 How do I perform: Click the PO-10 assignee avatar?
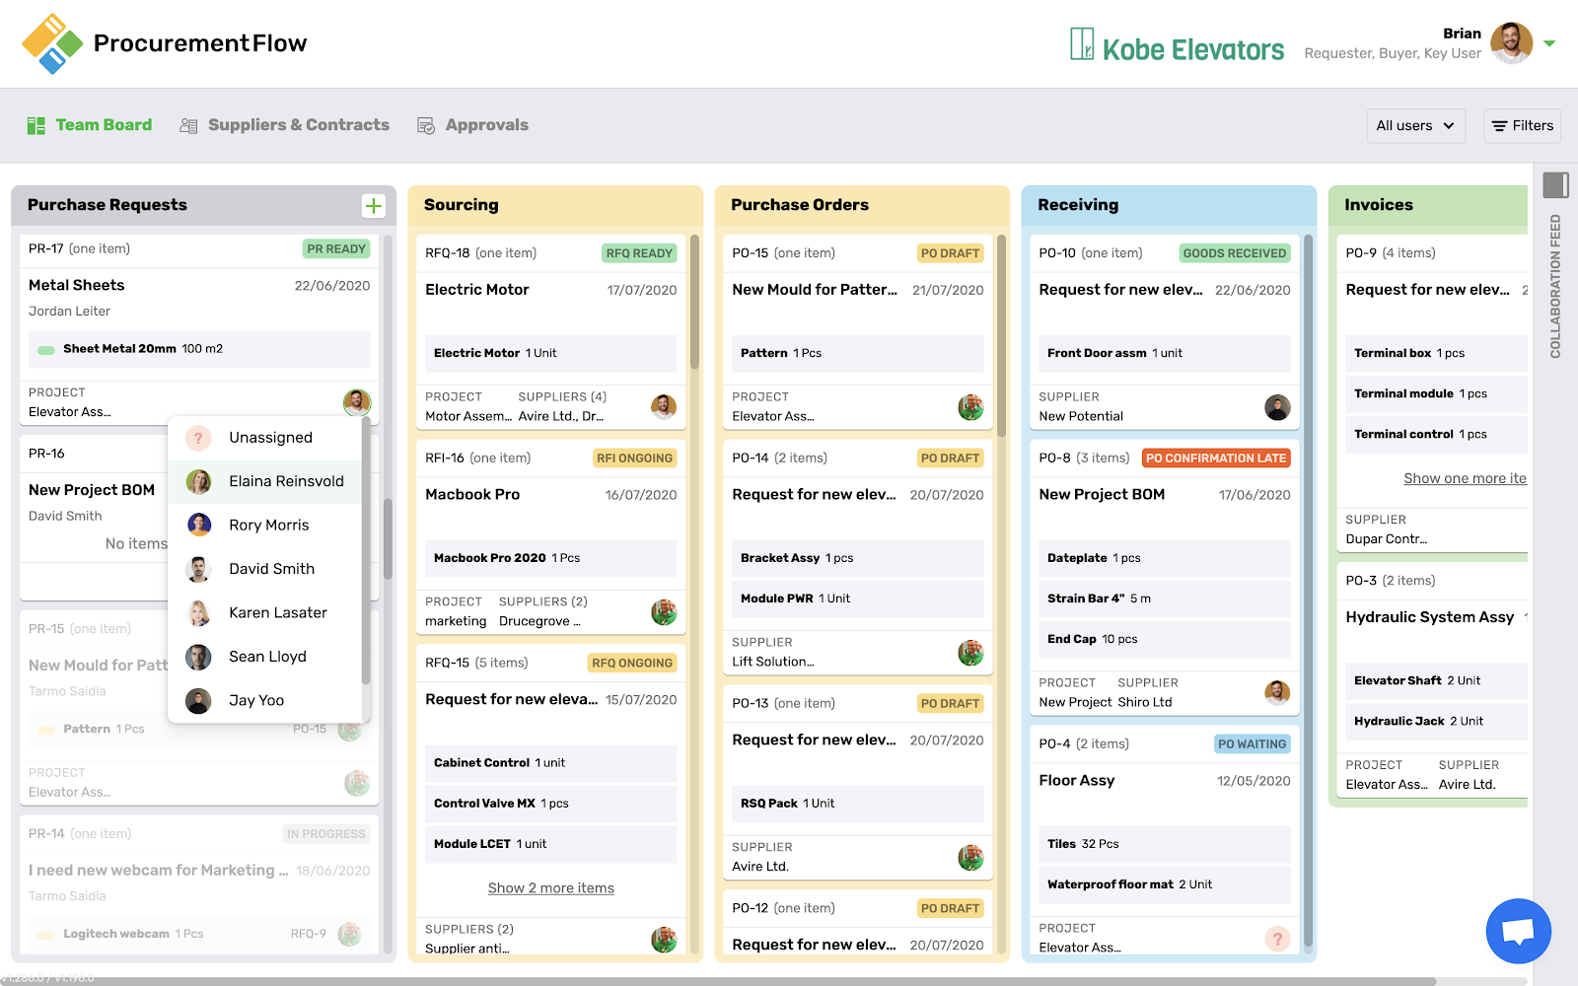1277,406
